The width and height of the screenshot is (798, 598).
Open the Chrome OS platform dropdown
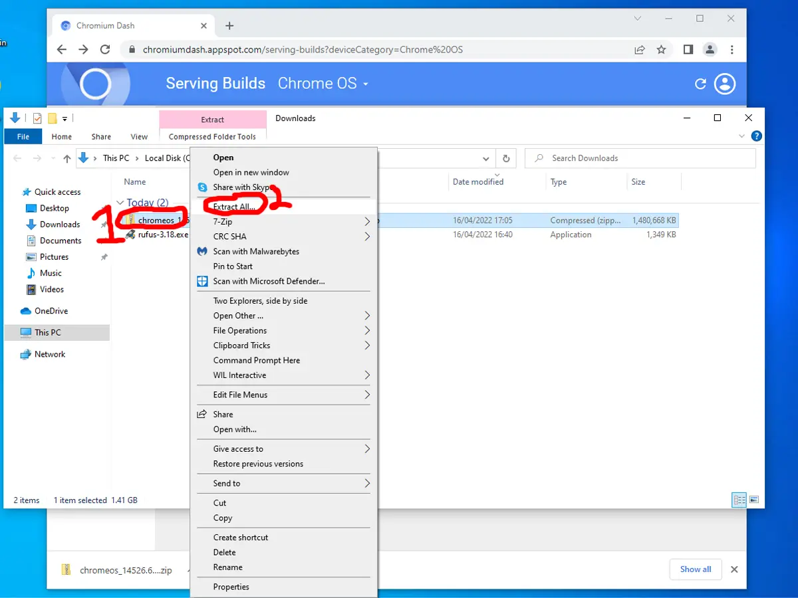click(x=323, y=84)
